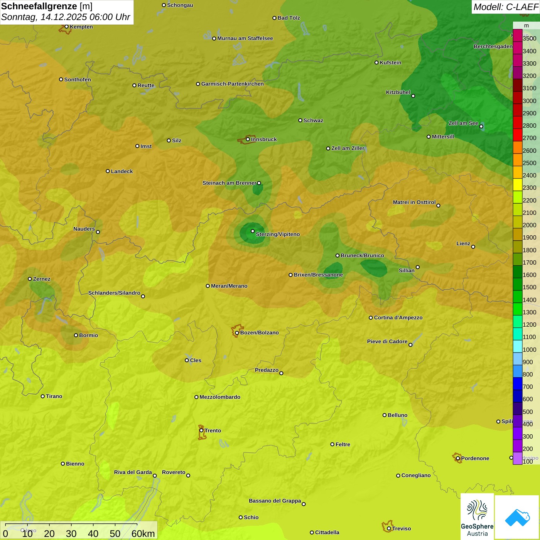Click the Zell am Ziller label
This screenshot has width=540, height=540.
pos(348,148)
